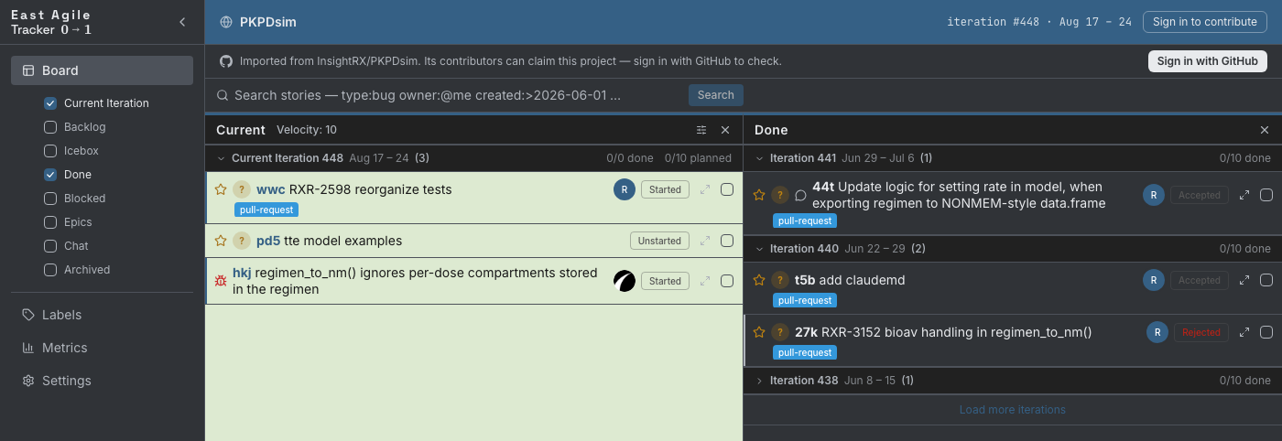Image resolution: width=1282 pixels, height=441 pixels.
Task: Click Sign in with GitHub button
Action: point(1207,61)
